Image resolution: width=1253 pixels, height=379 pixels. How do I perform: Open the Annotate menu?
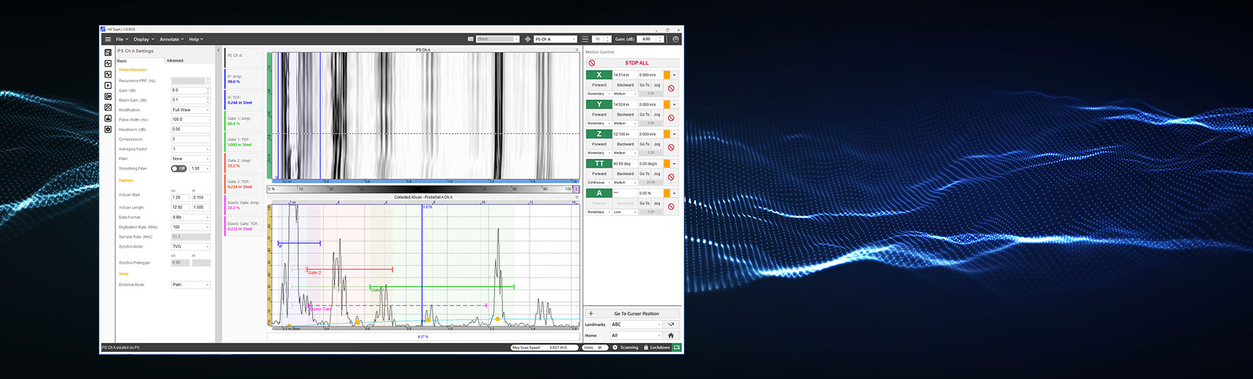(x=171, y=40)
